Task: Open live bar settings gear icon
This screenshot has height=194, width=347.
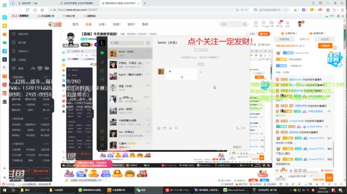Action: [x=338, y=16]
